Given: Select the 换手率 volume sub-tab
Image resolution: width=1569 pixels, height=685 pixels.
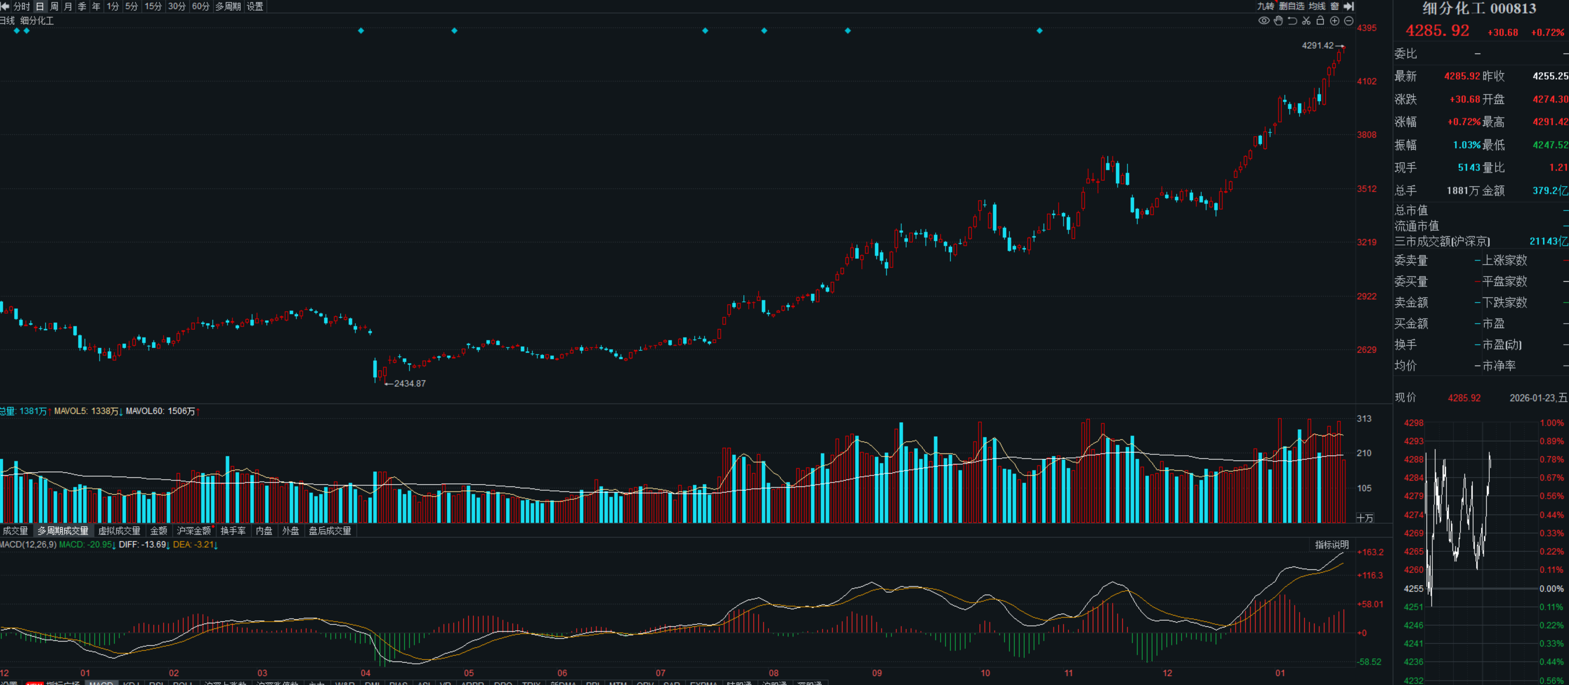Looking at the screenshot, I should (233, 531).
